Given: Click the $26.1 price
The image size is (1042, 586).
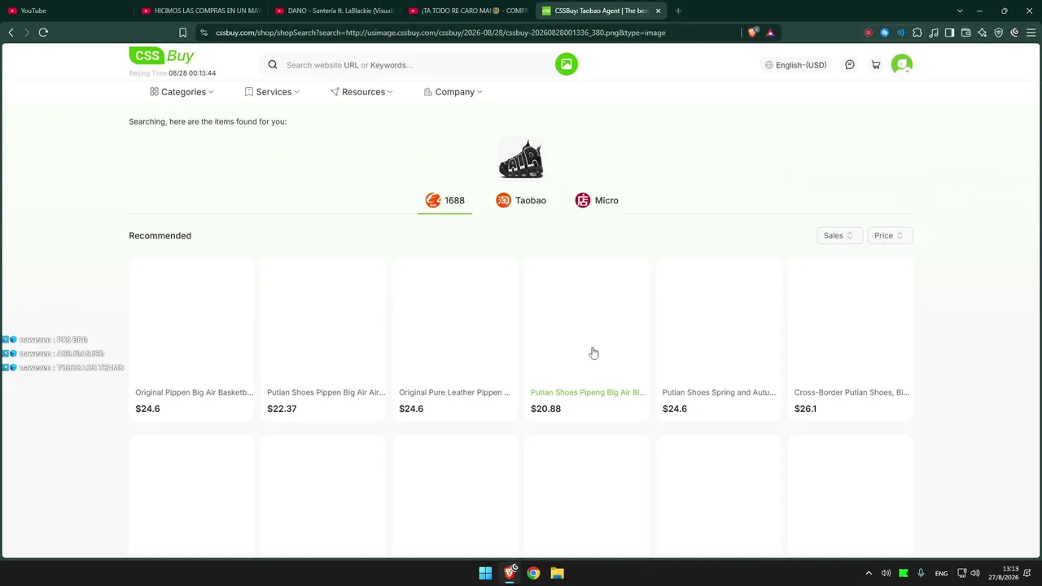Looking at the screenshot, I should coord(805,409).
